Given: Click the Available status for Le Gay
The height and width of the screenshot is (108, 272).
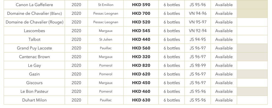Looking at the screenshot, I should point(224,65).
